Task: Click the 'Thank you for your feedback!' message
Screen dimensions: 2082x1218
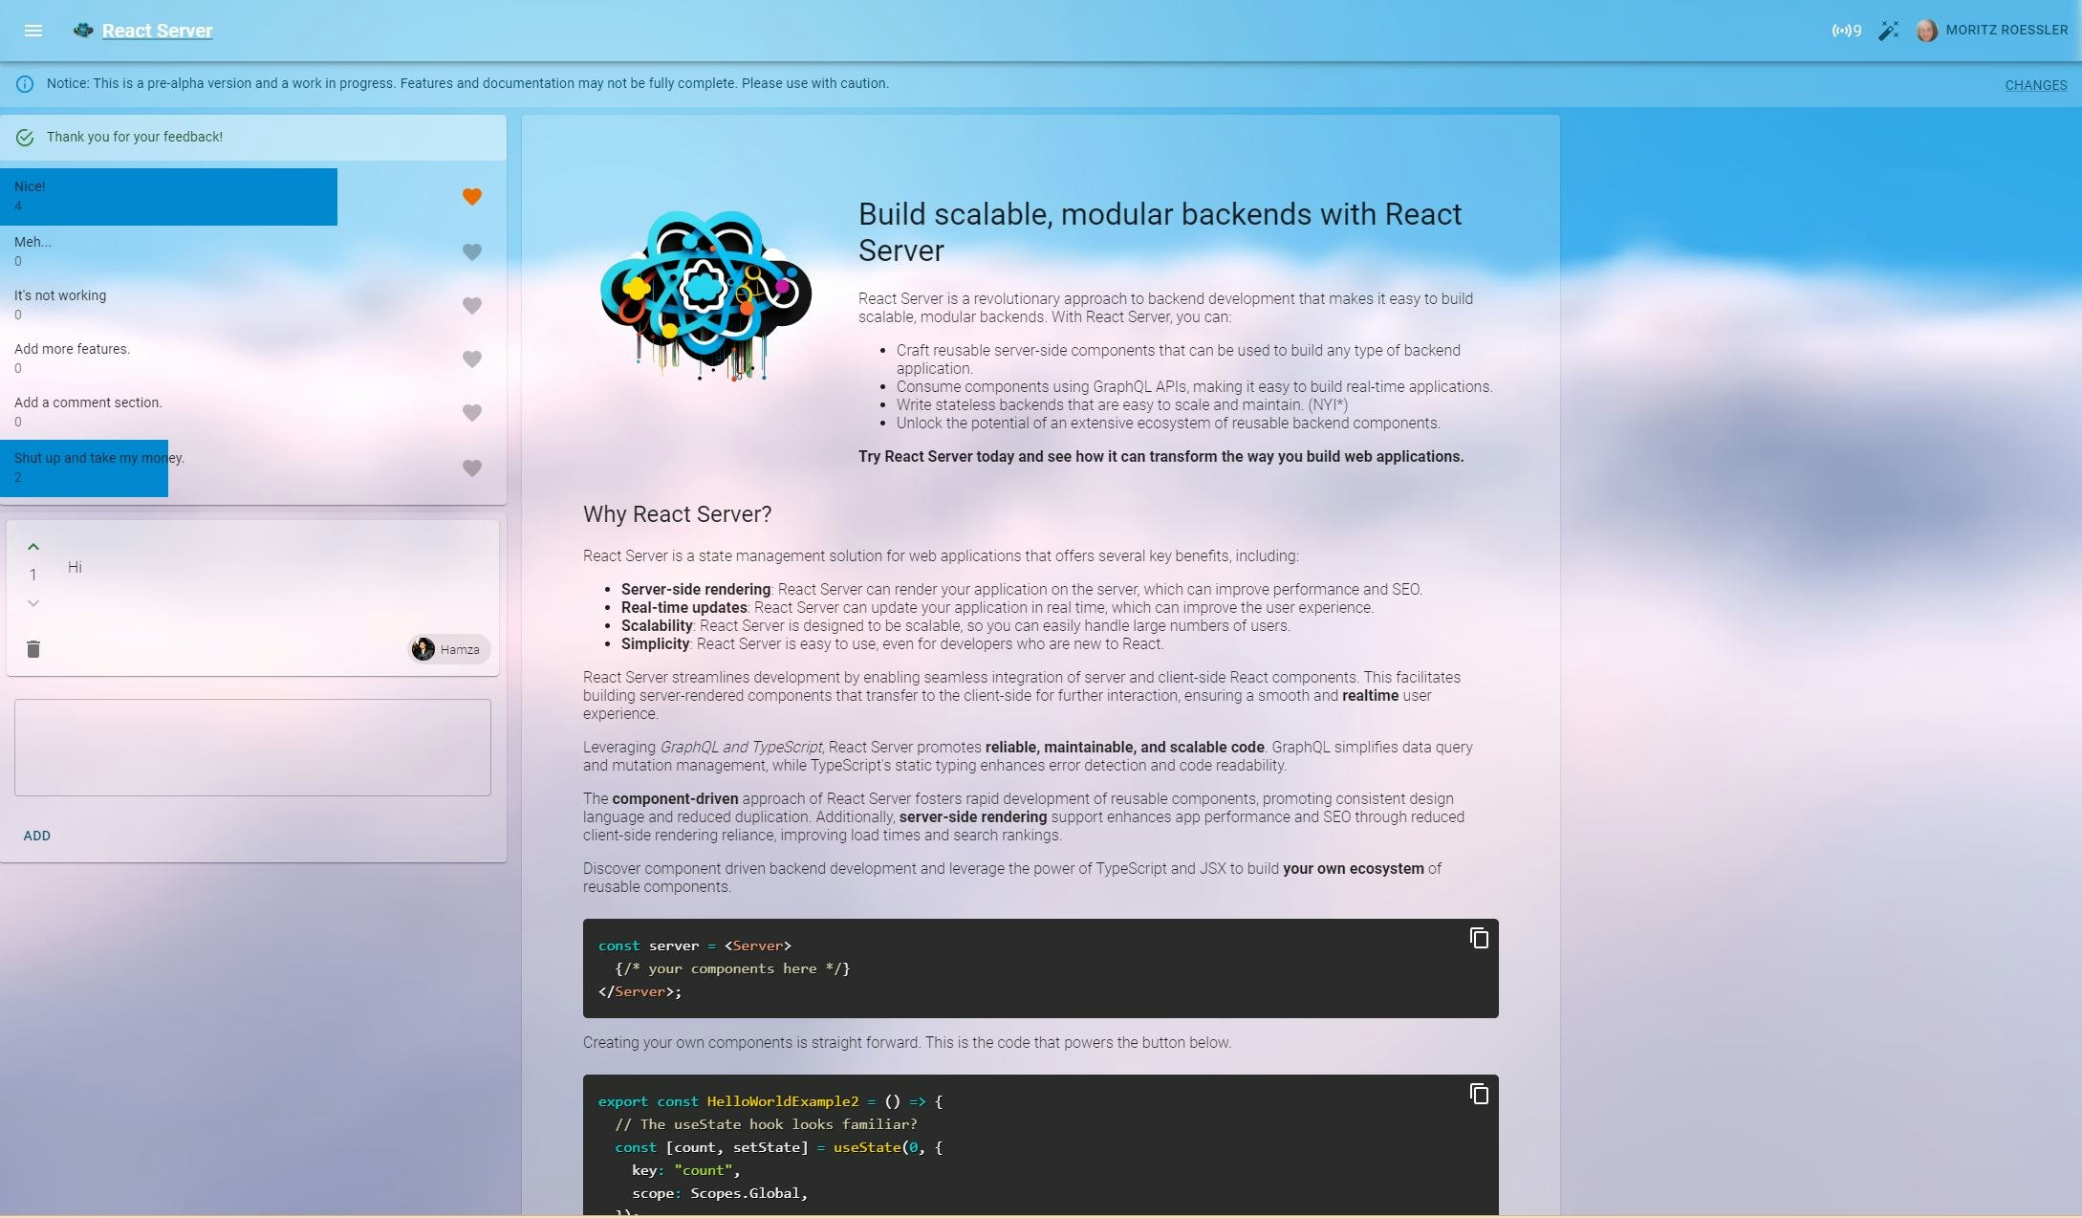Action: click(135, 137)
